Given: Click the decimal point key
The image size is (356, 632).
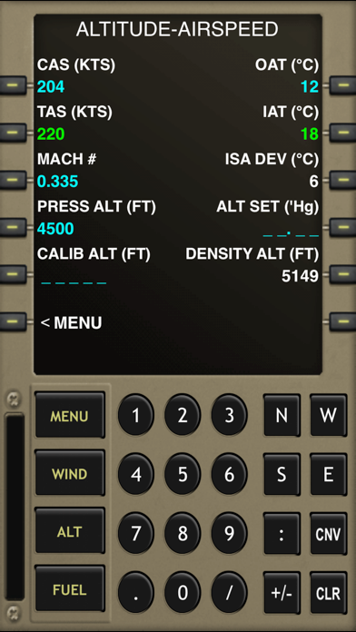Looking at the screenshot, I should point(136,593).
